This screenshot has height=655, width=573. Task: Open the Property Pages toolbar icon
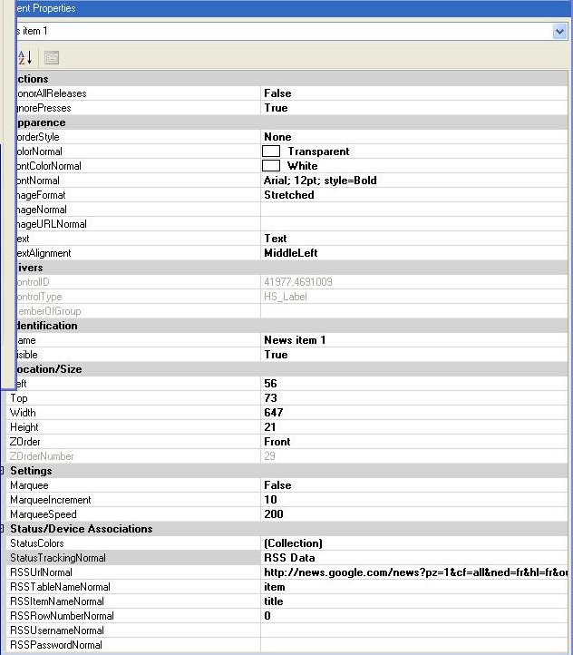(x=52, y=58)
